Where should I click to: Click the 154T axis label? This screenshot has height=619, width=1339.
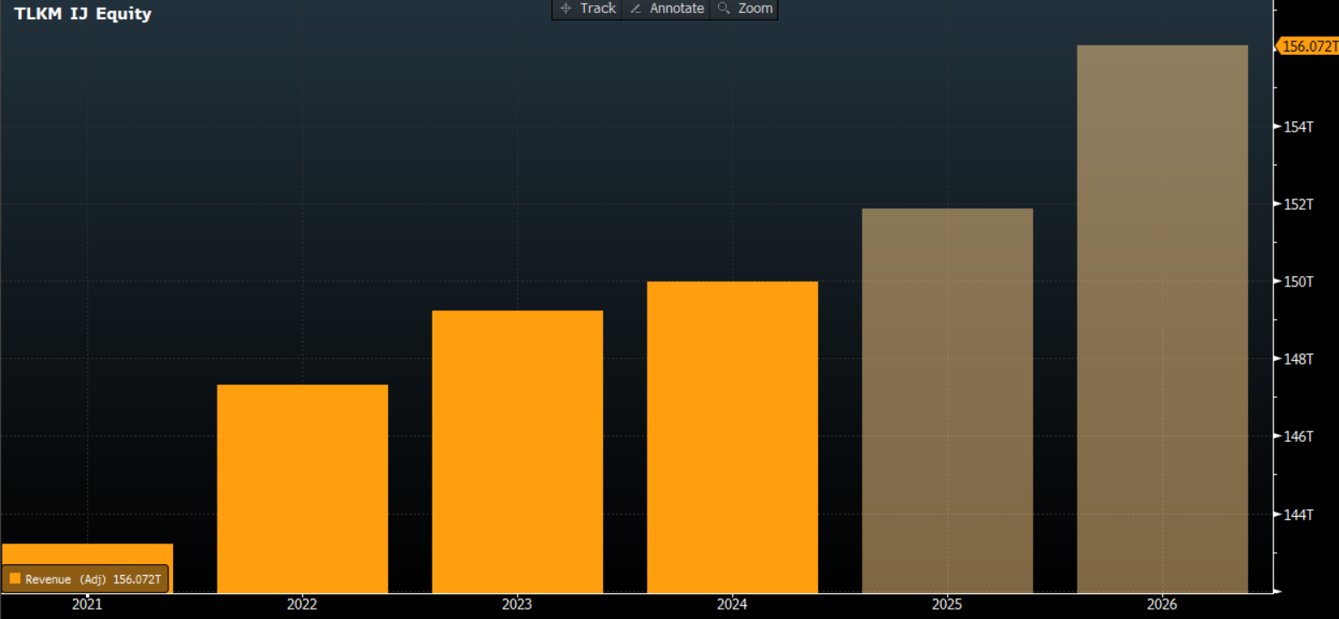click(x=1298, y=126)
